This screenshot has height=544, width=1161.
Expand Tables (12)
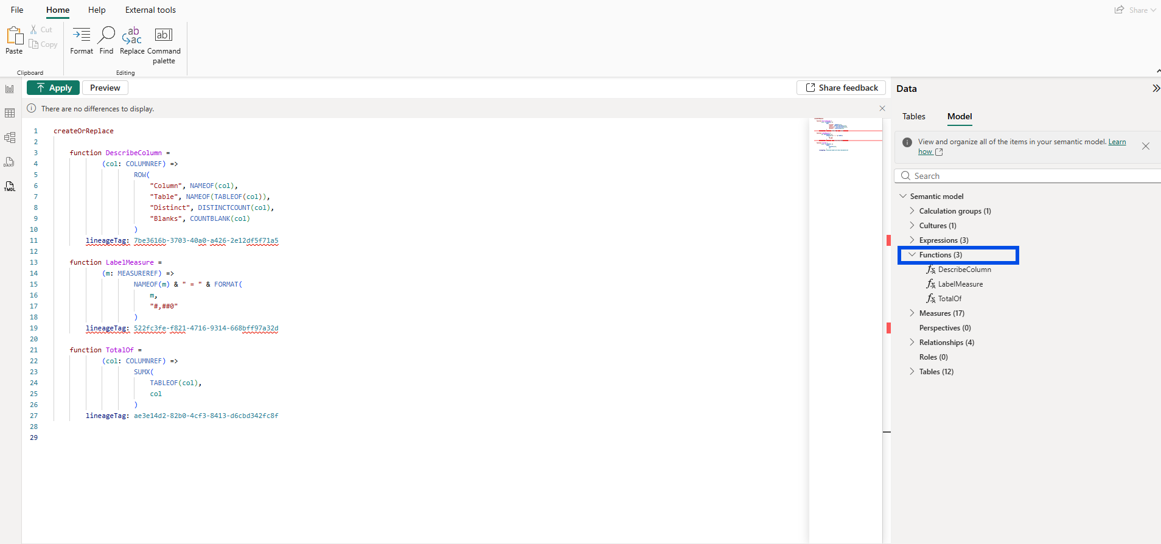(x=912, y=371)
